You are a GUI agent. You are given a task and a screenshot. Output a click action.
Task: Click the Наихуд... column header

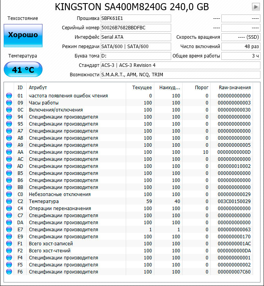click(168, 88)
